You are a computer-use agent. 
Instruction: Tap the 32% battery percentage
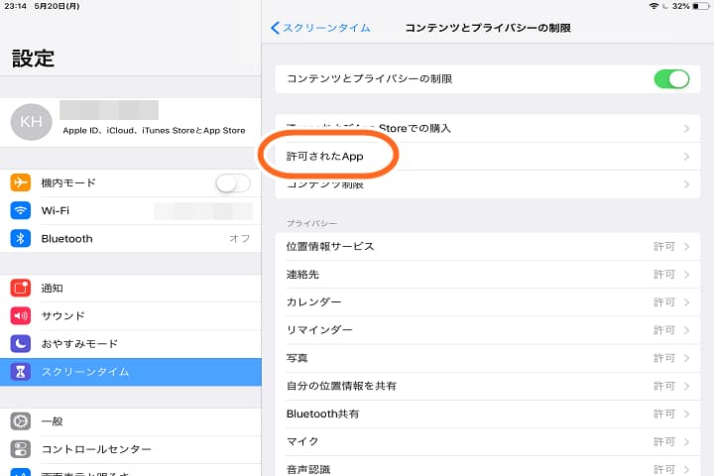pyautogui.click(x=680, y=6)
